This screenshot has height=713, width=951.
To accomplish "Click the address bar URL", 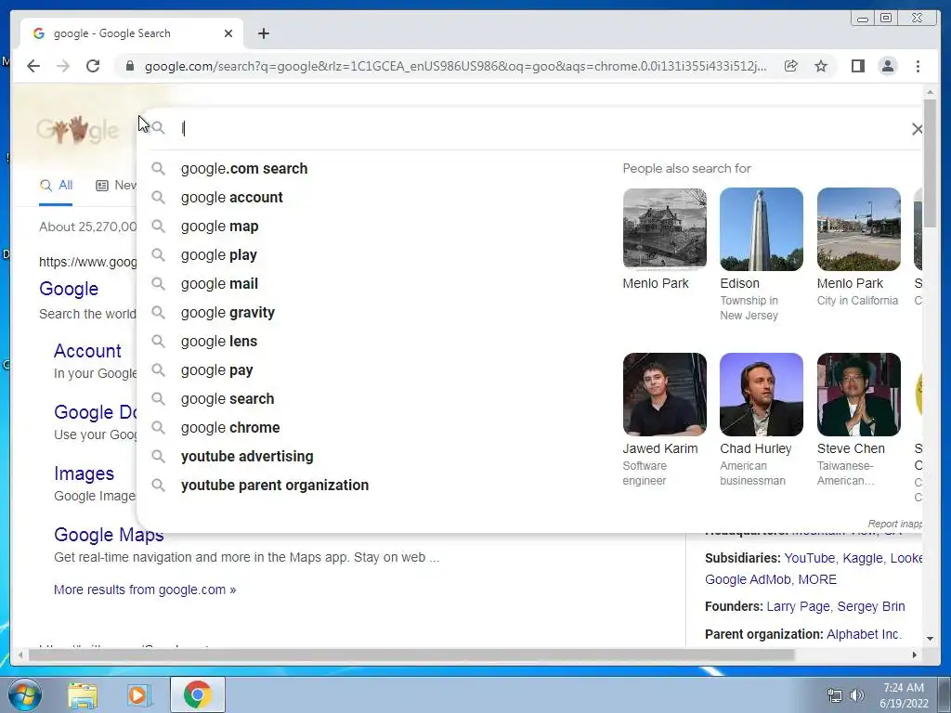I will click(455, 66).
